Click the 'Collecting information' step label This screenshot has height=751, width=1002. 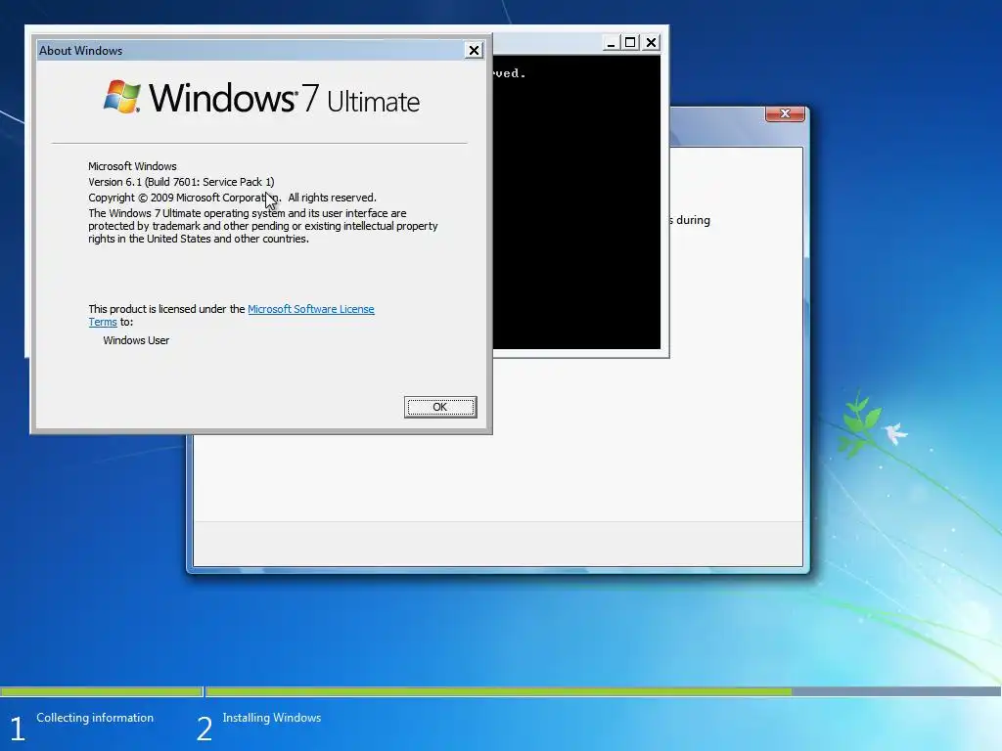pos(95,718)
